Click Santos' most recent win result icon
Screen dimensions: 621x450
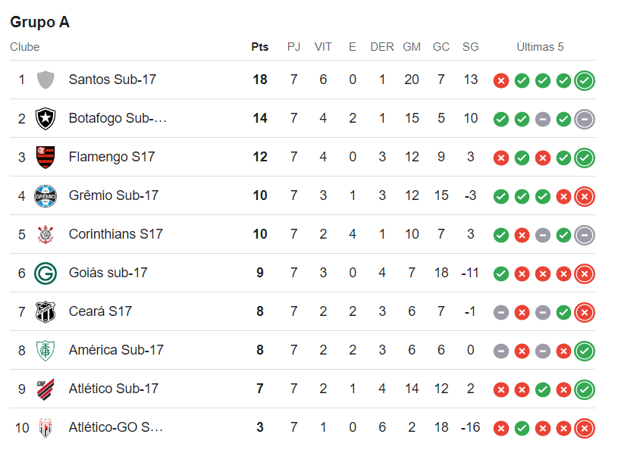[x=584, y=80]
